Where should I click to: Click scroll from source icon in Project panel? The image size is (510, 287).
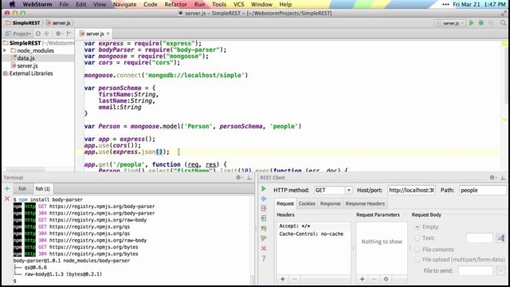38,33
